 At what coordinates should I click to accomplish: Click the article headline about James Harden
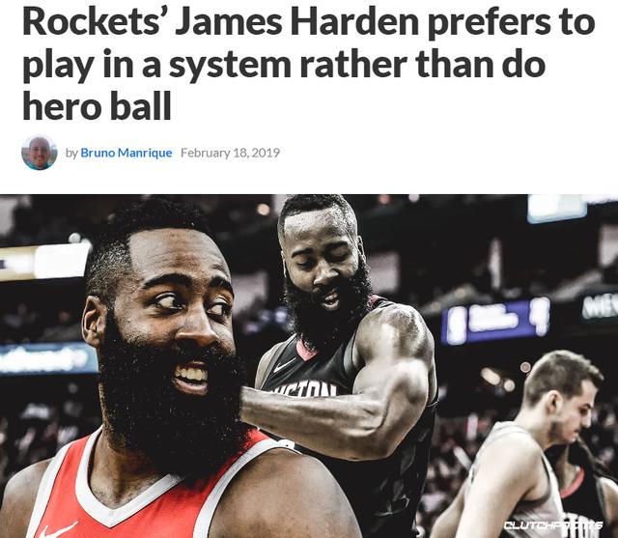coord(309,65)
